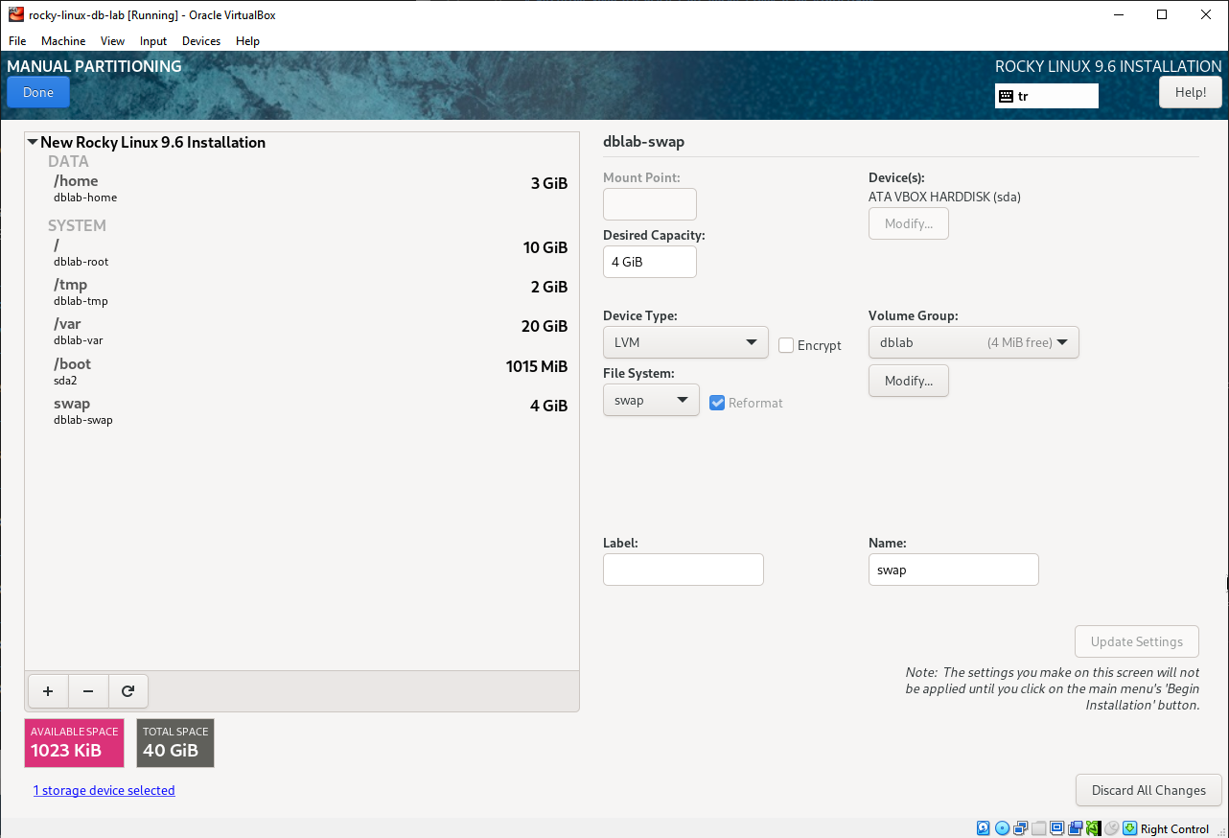This screenshot has width=1229, height=838.
Task: Select the /var partition row
Action: point(301,332)
